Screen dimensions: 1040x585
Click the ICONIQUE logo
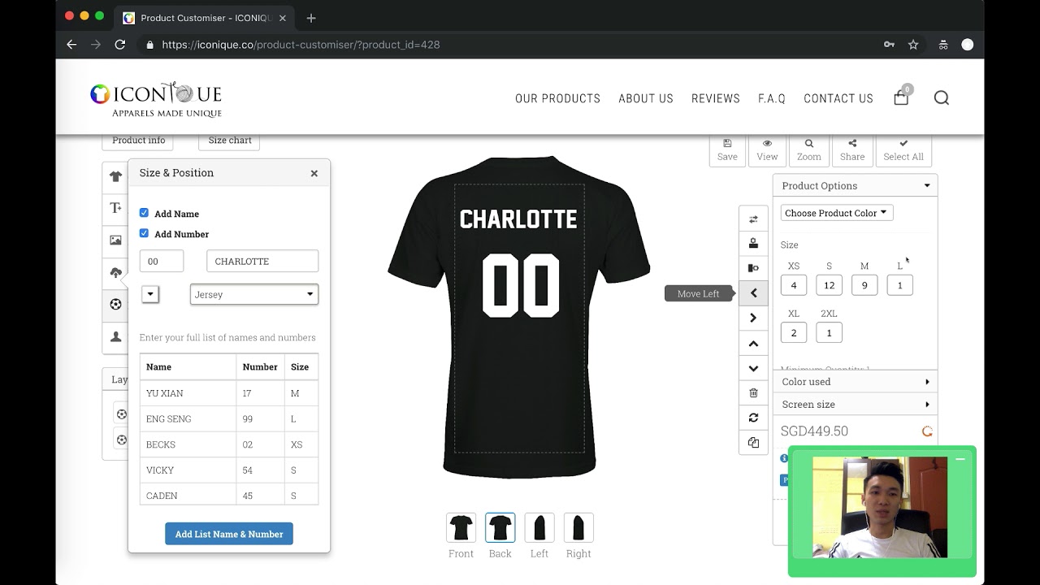coord(156,100)
